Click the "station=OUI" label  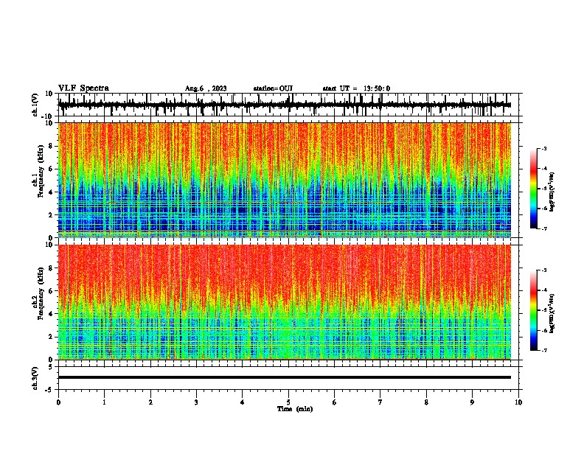tap(273, 88)
